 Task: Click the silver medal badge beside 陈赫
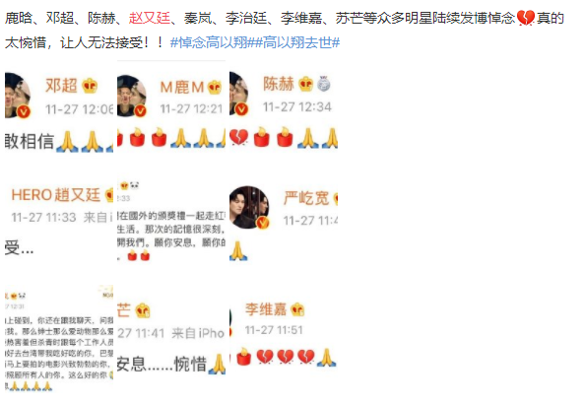point(324,84)
